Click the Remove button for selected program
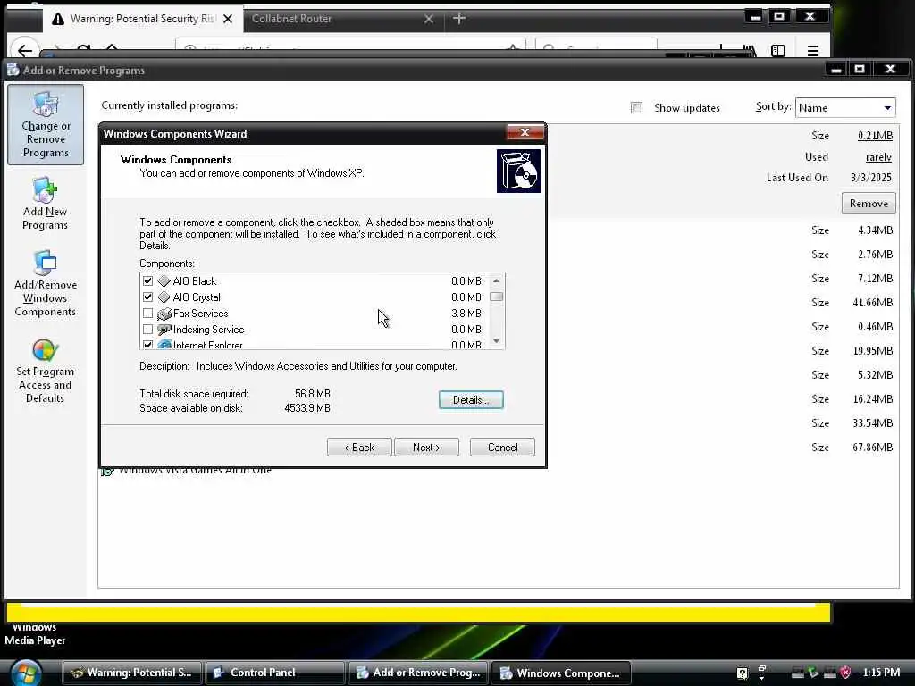Screen dimensions: 915x686 point(869,204)
